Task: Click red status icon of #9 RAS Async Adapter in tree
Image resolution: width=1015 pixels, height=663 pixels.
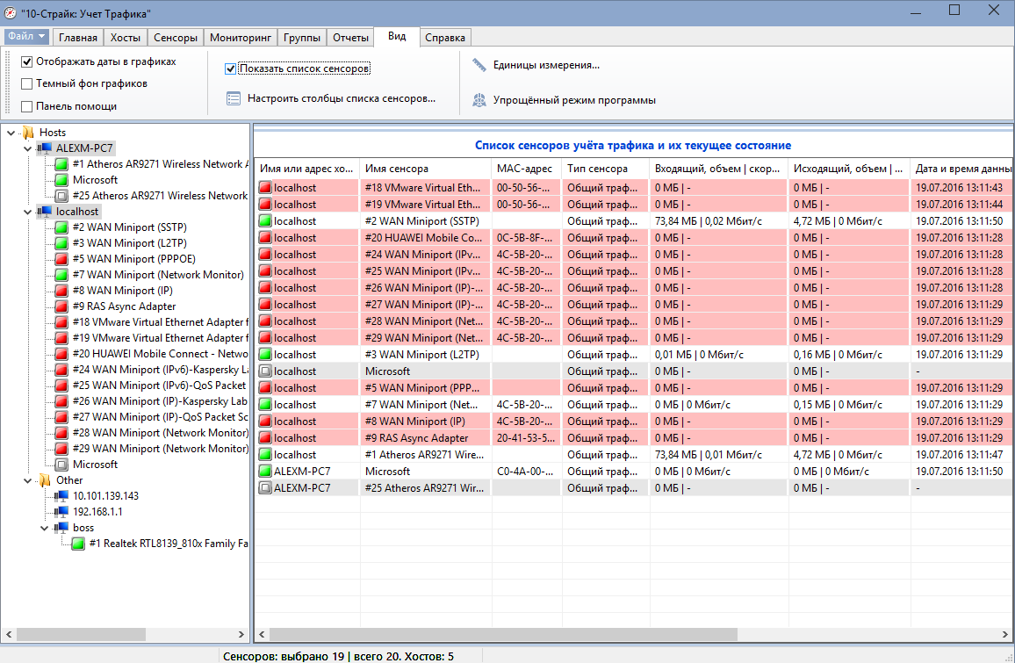Action: coord(61,306)
